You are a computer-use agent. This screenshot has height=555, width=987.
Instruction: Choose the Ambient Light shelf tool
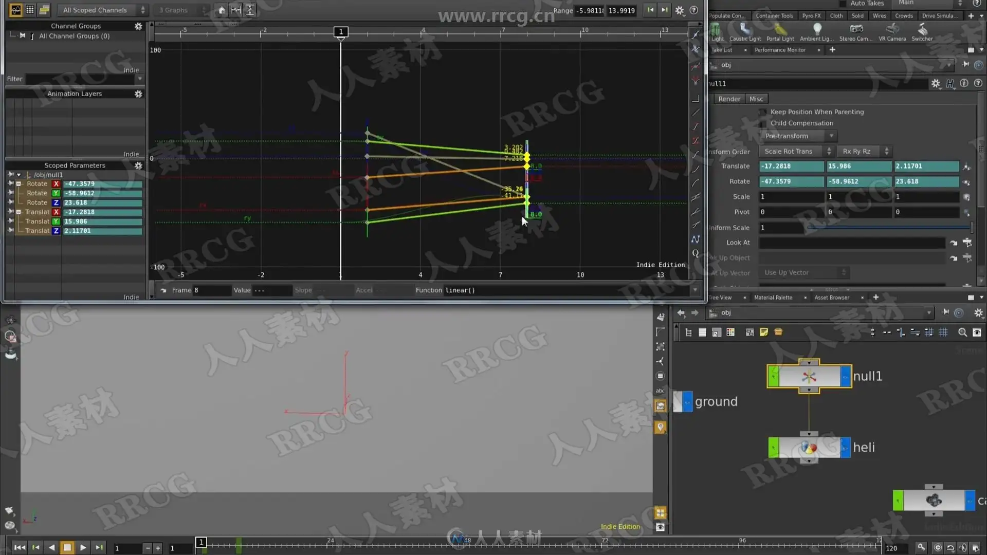816,32
